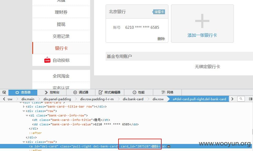Select the first ::after pseudo-element line
Image resolution: width=253 pixels, height=151 pixels.
pos(35,133)
